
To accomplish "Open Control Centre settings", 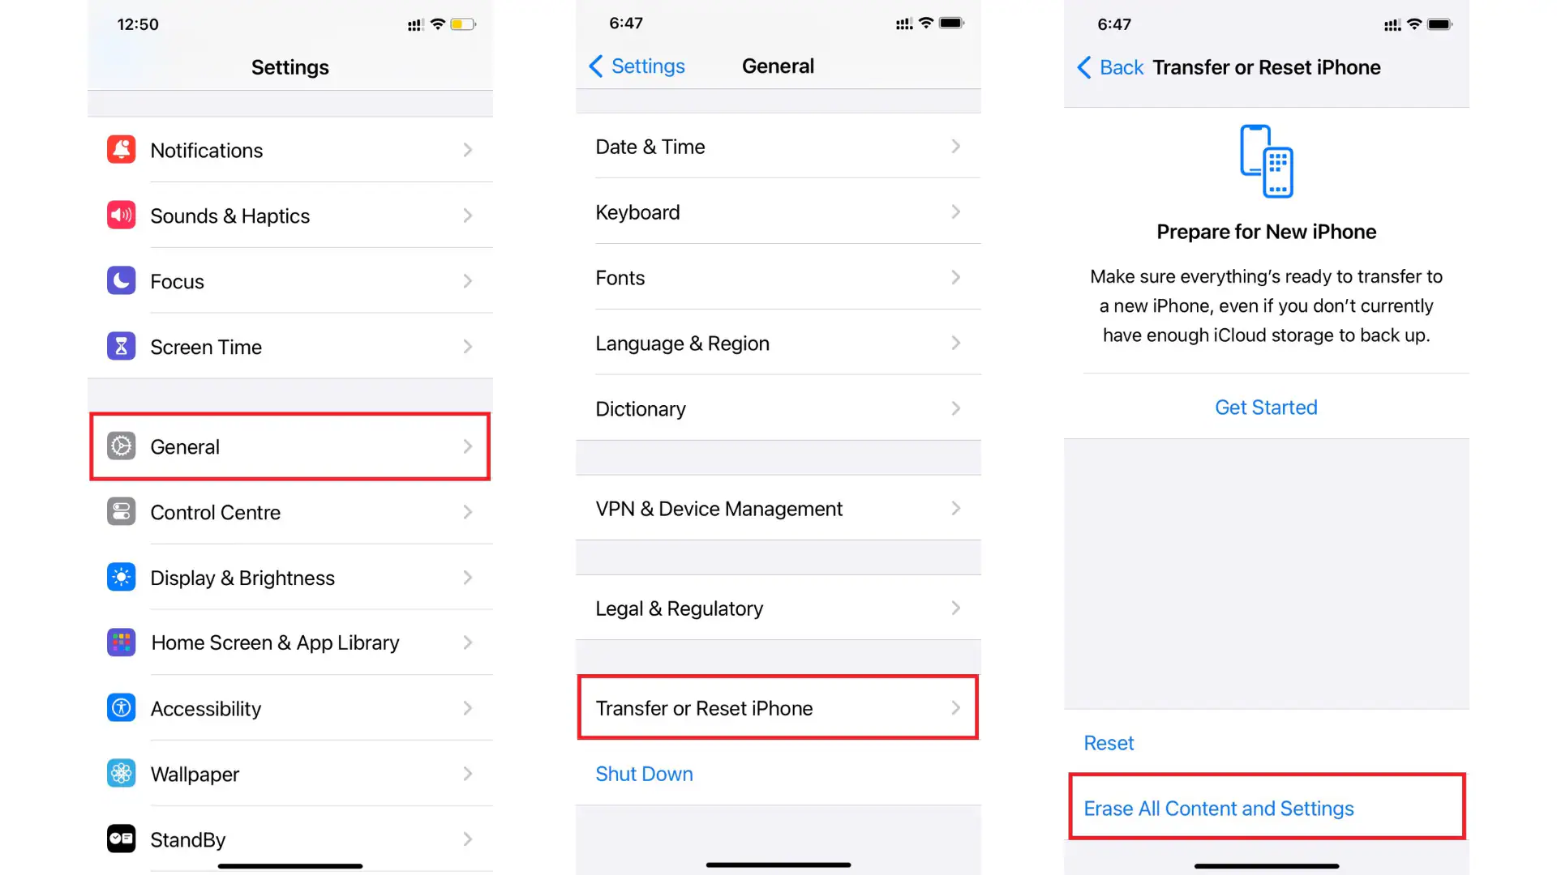I will click(289, 512).
